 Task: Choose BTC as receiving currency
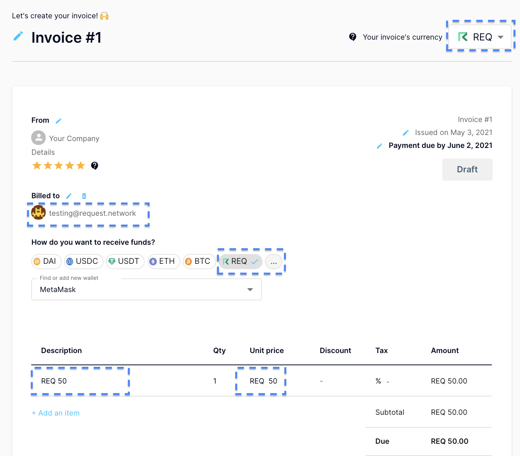199,261
